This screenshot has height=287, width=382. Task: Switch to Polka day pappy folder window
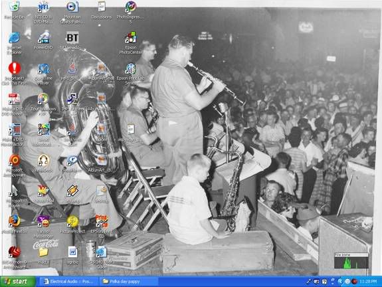[128, 282]
